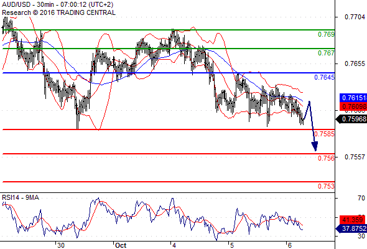Click the red 0.76098 price tag
367x249 pixels.
(353, 106)
